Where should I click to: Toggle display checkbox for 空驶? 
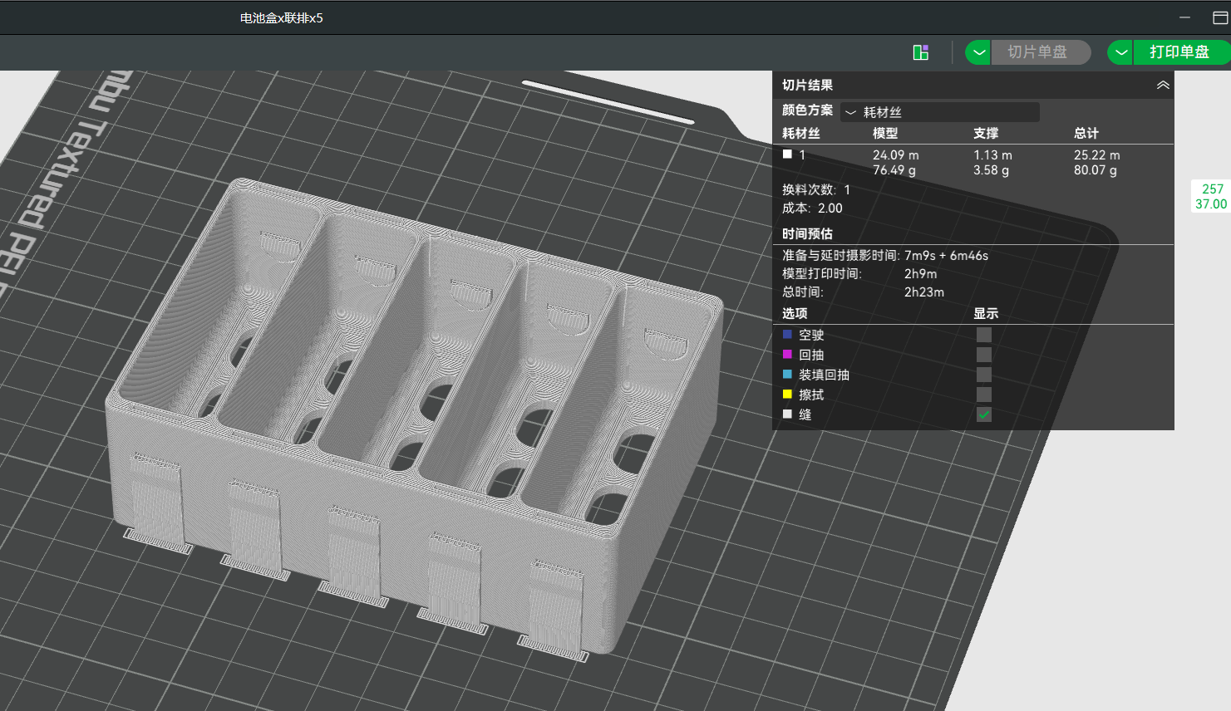coord(984,335)
